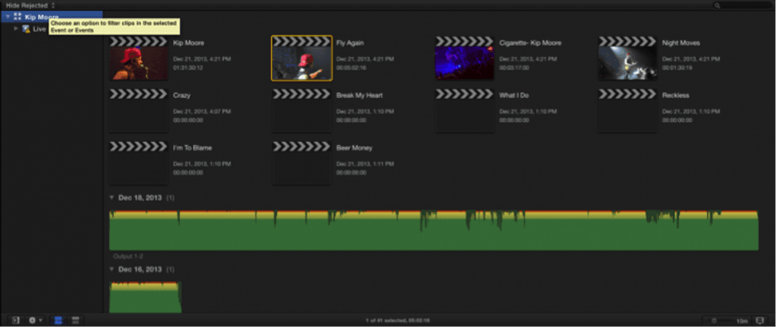Image resolution: width=776 pixels, height=327 pixels.
Task: Click the 'What I Do' project name
Action: (x=514, y=96)
